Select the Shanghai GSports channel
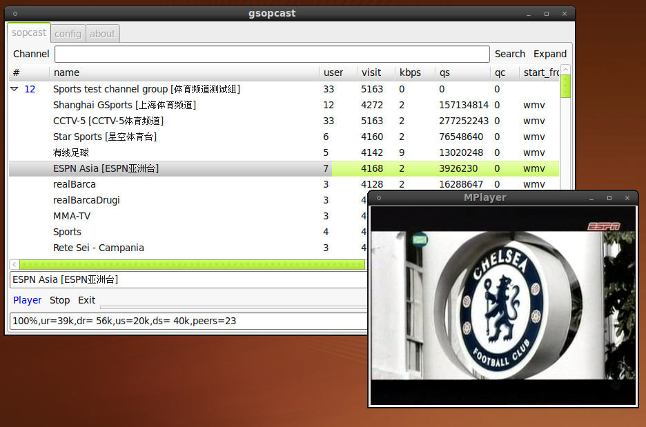The width and height of the screenshot is (646, 427). [x=284, y=105]
